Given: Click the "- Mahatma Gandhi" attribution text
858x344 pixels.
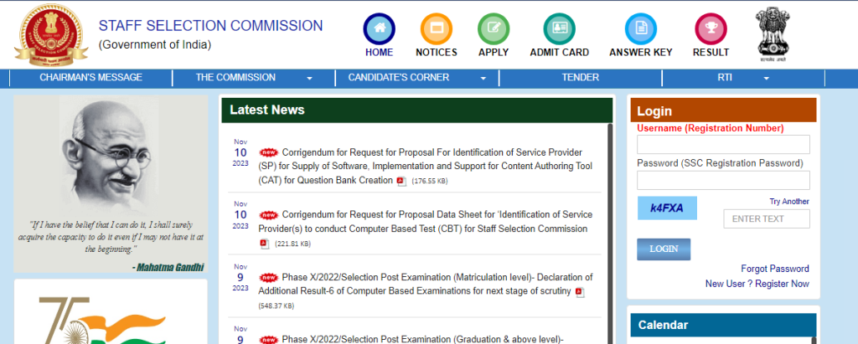Looking at the screenshot, I should 168,268.
